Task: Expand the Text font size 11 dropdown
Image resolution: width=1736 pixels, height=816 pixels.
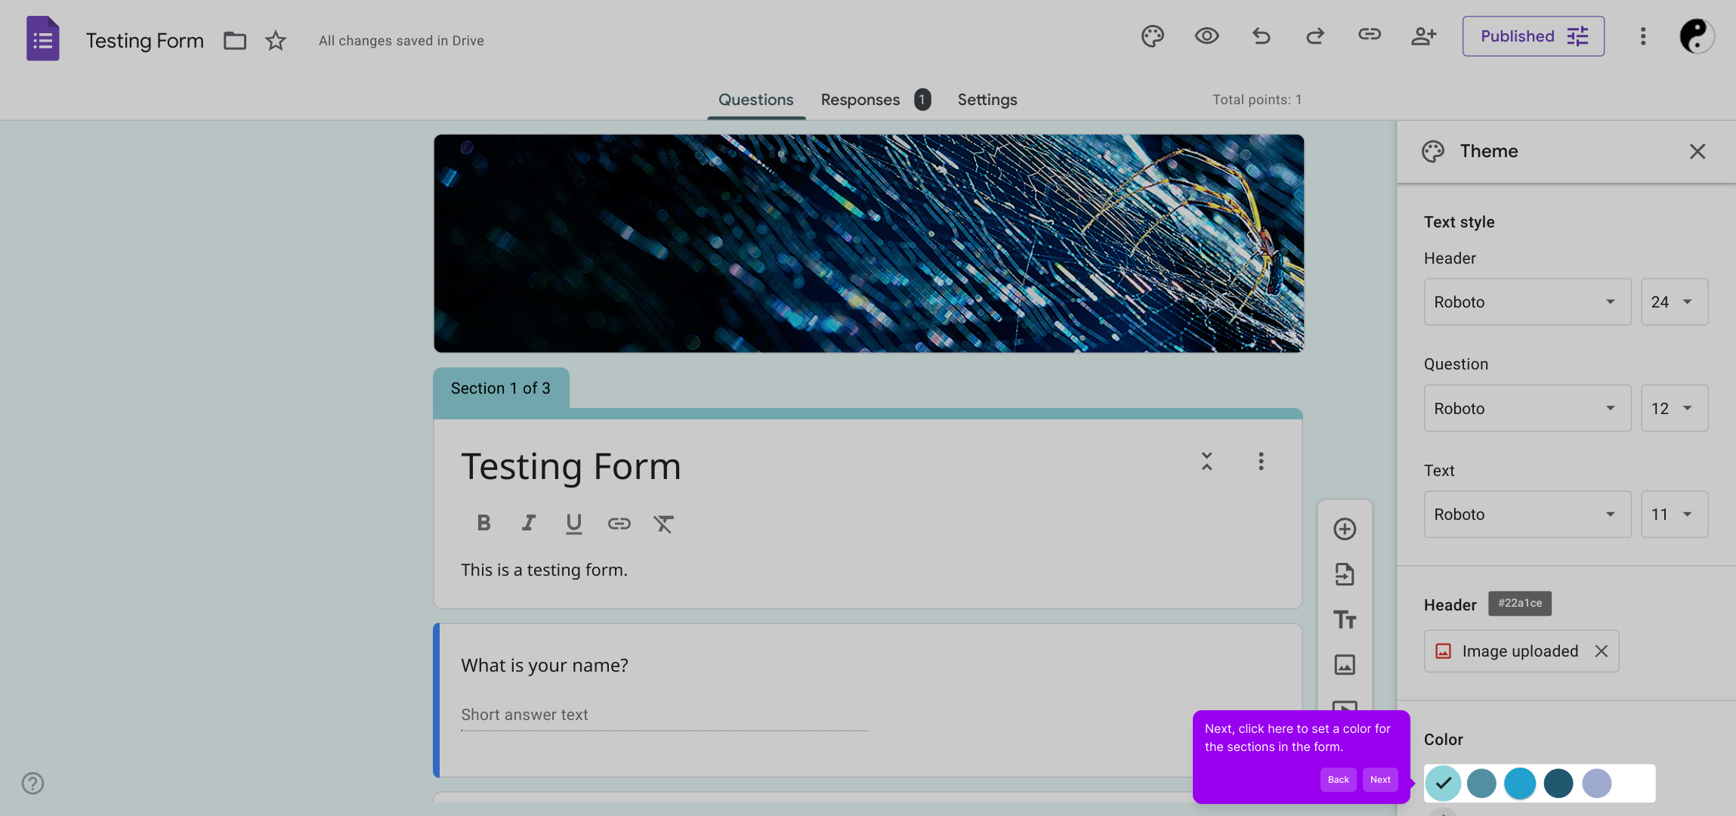Action: click(x=1673, y=515)
